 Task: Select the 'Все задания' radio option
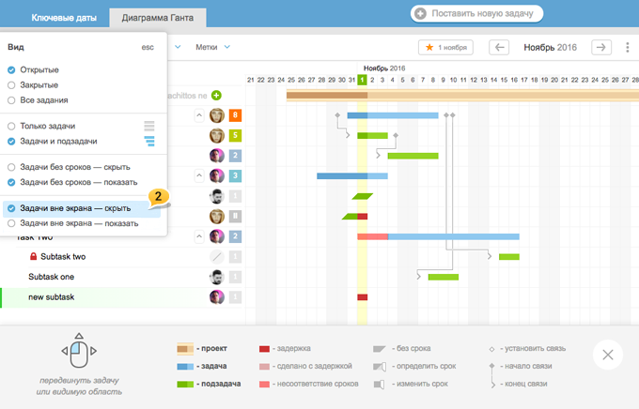(x=11, y=100)
